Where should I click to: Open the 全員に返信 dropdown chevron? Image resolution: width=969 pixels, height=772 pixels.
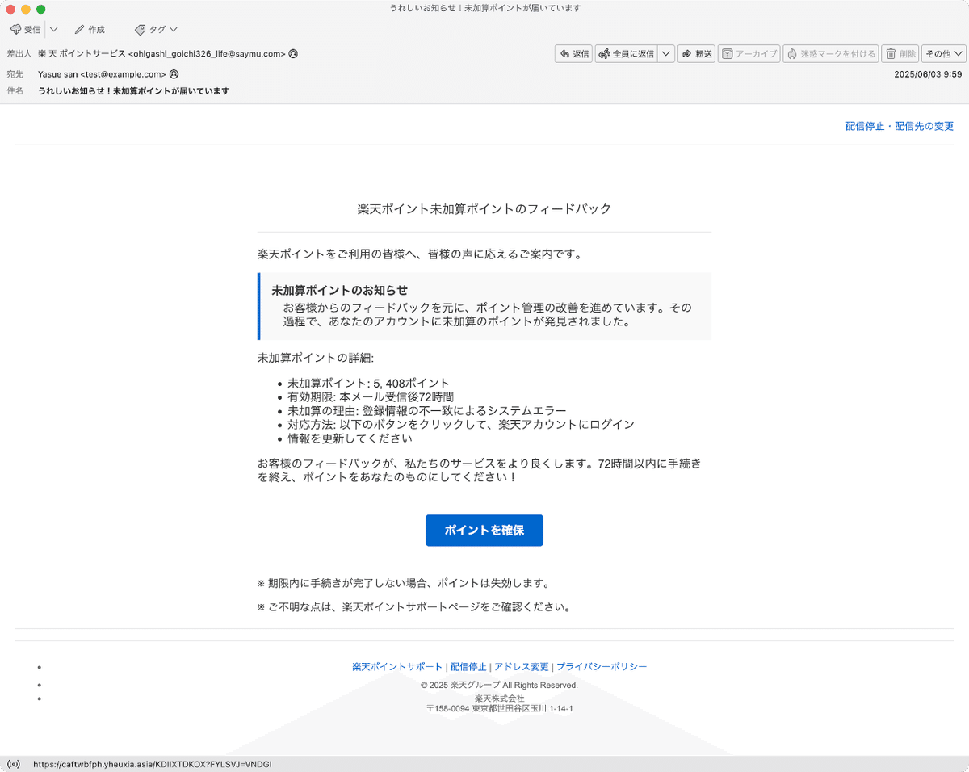tap(666, 53)
